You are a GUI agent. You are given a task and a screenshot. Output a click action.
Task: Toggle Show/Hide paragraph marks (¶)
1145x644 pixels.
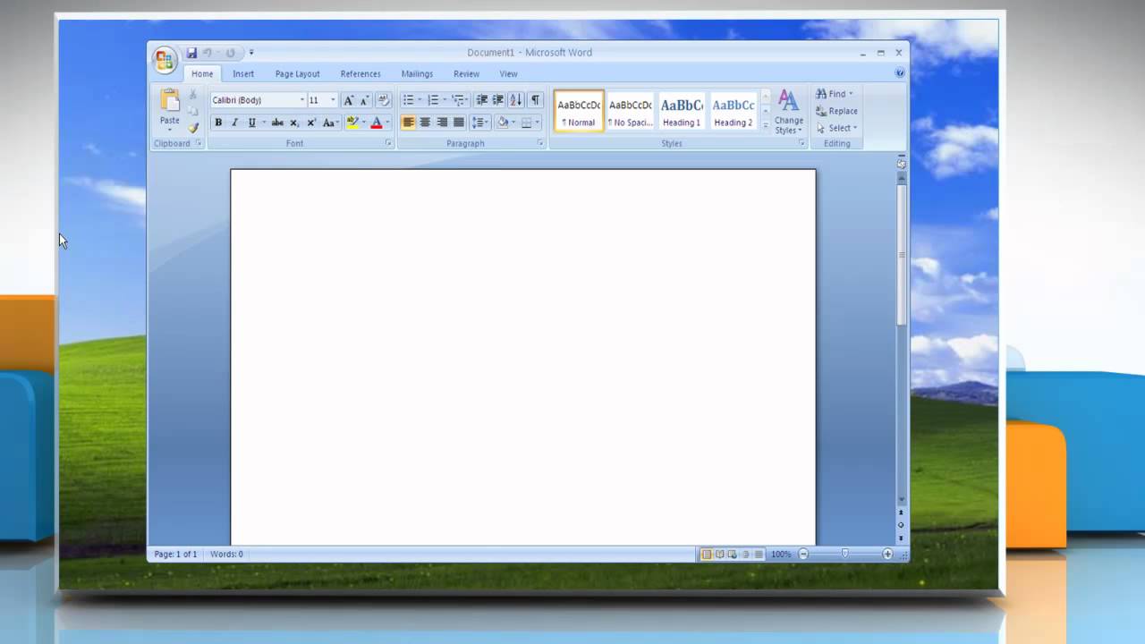pyautogui.click(x=535, y=100)
